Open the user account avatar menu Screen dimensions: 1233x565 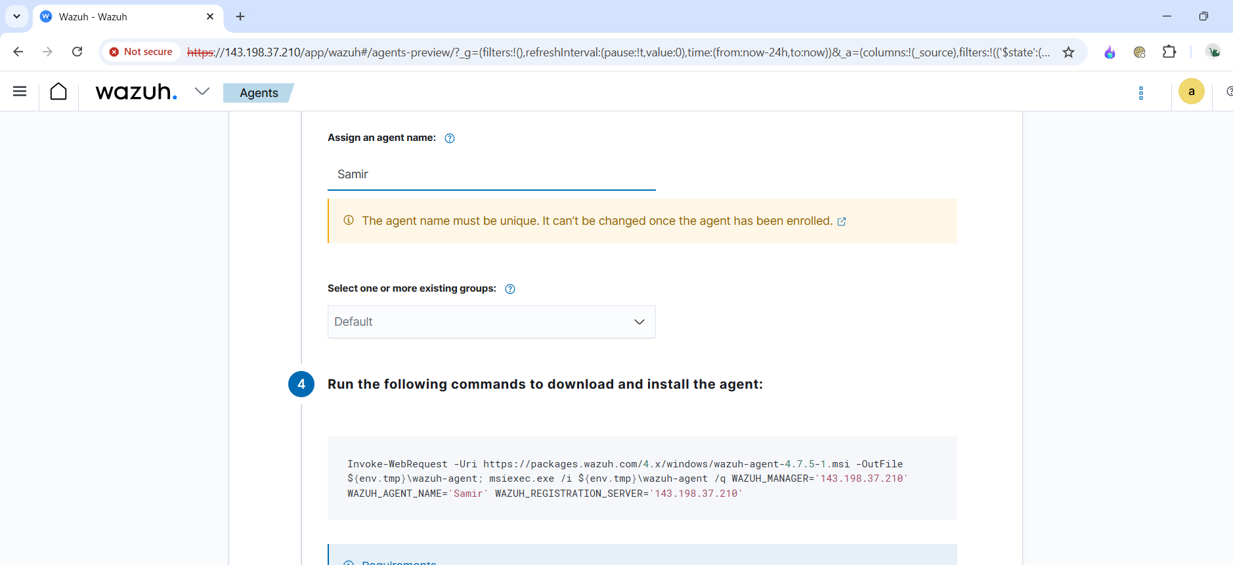[1192, 92]
